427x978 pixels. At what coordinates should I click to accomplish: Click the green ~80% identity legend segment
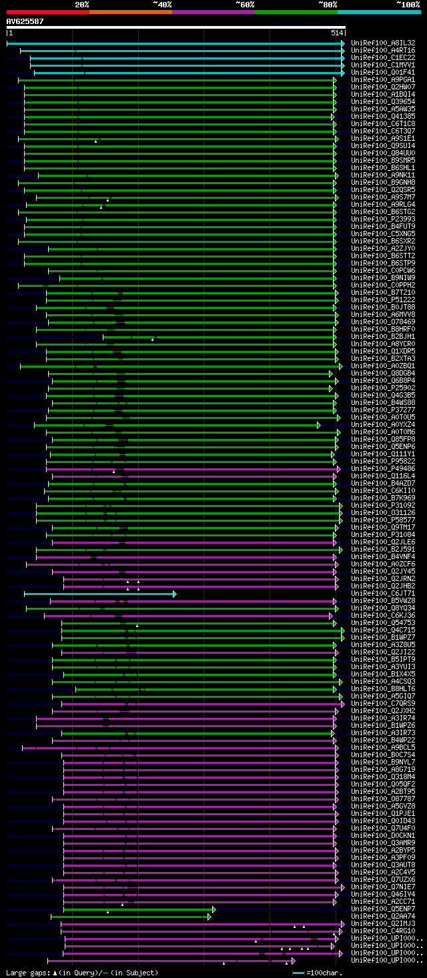(x=296, y=12)
